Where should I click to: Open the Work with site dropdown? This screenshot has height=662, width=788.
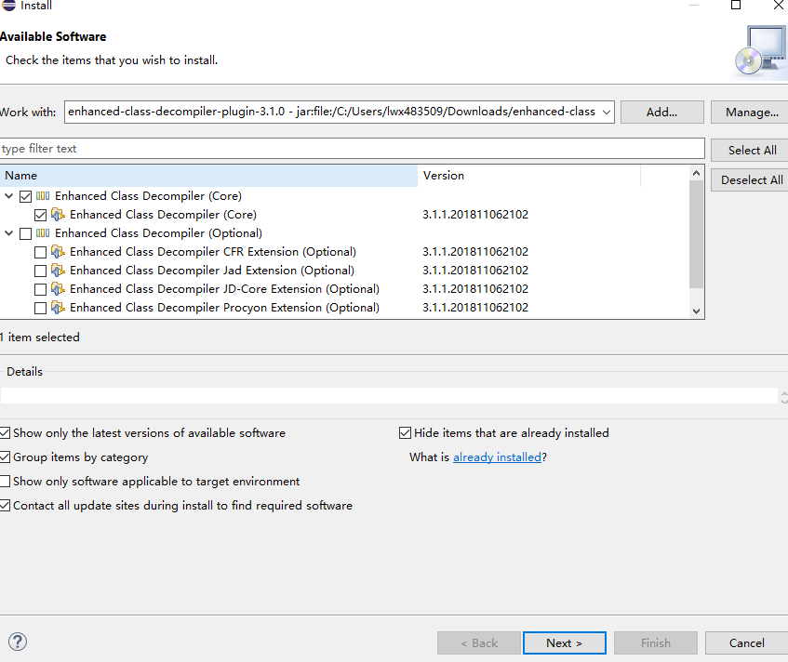pos(607,112)
